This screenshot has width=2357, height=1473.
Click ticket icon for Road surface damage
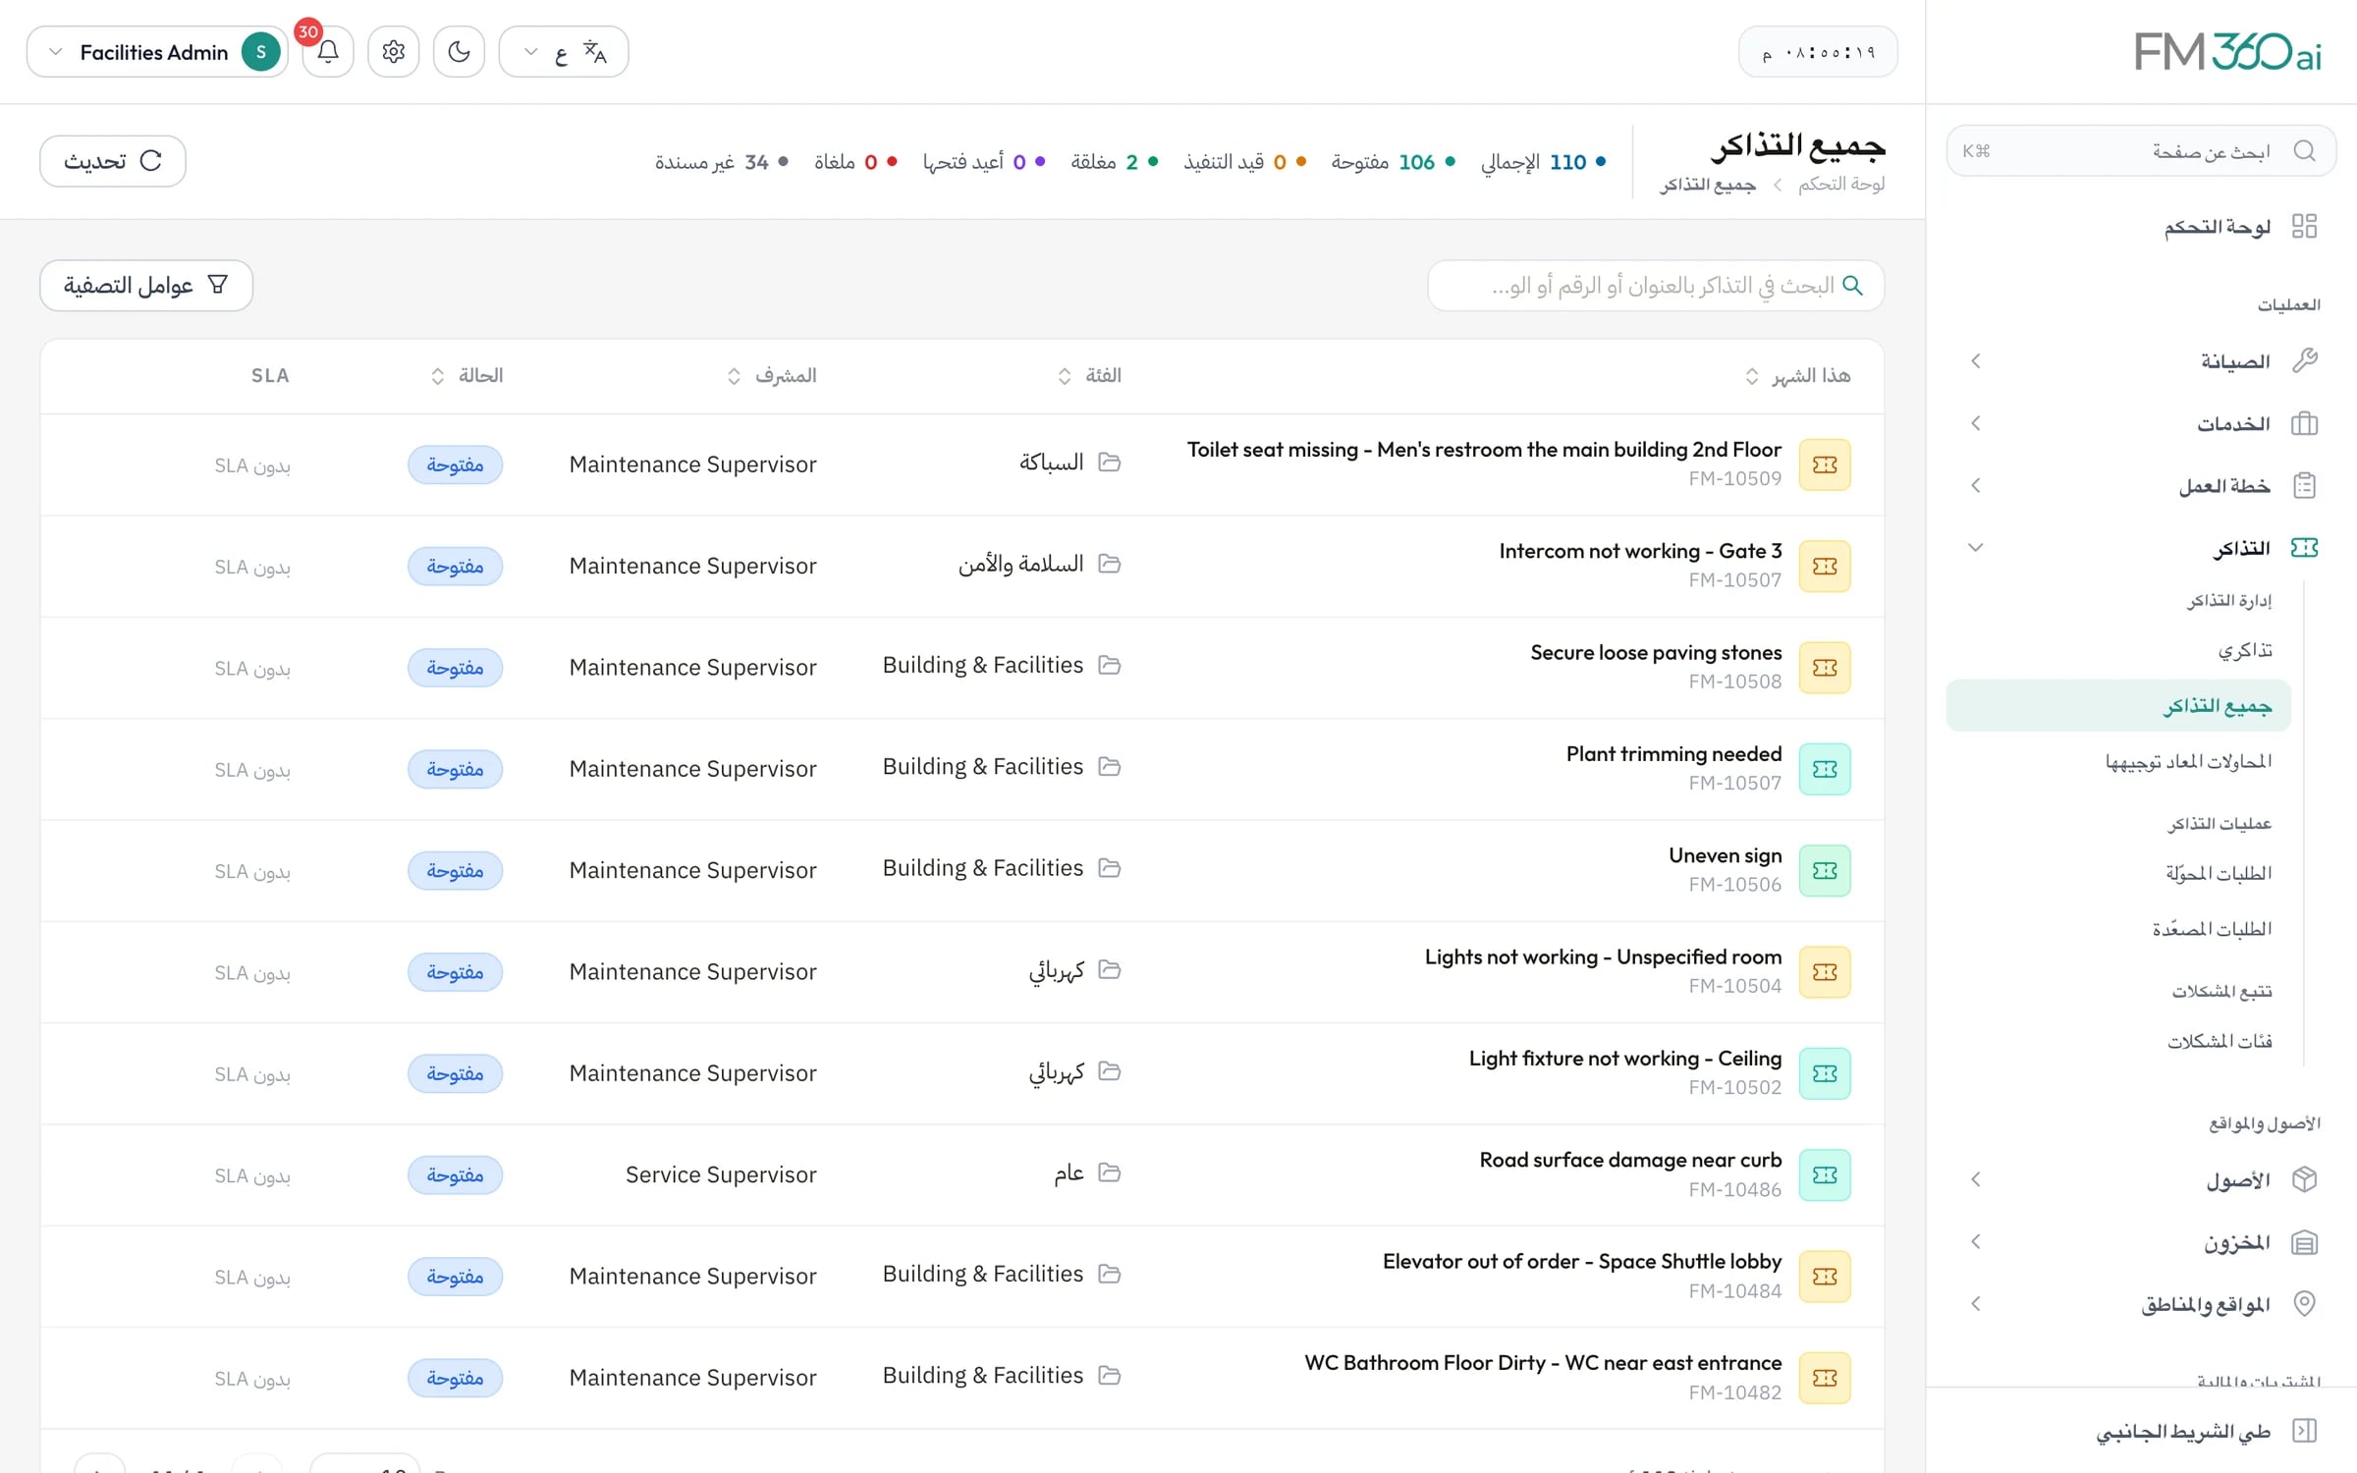(x=1825, y=1175)
